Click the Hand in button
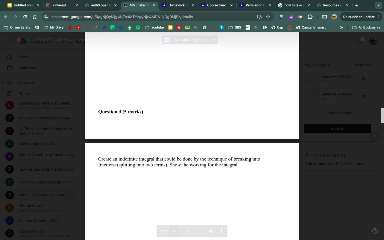Viewport: 384px width, 240px height. pyautogui.click(x=337, y=128)
